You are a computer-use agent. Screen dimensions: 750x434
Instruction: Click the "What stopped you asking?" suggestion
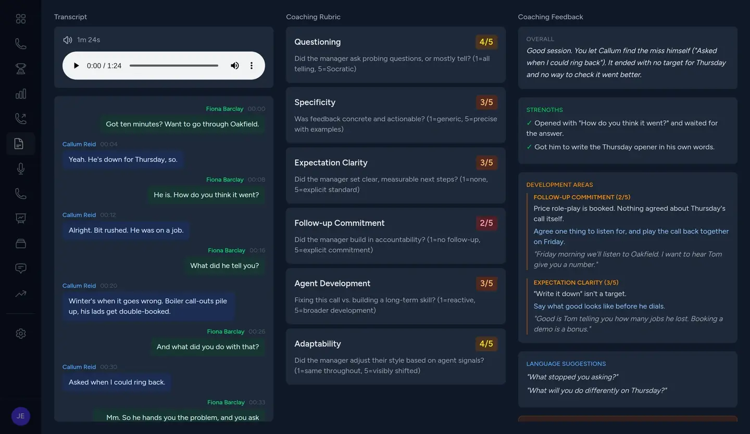point(572,377)
